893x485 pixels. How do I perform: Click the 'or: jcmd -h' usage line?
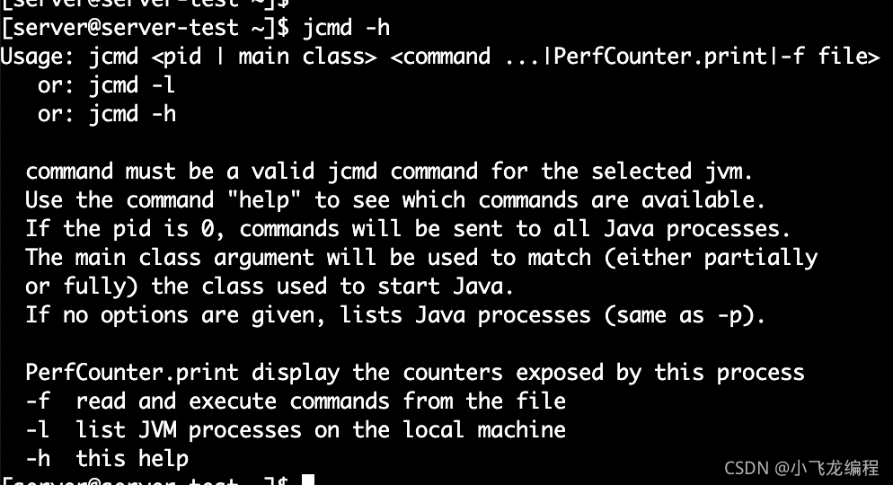click(x=107, y=114)
